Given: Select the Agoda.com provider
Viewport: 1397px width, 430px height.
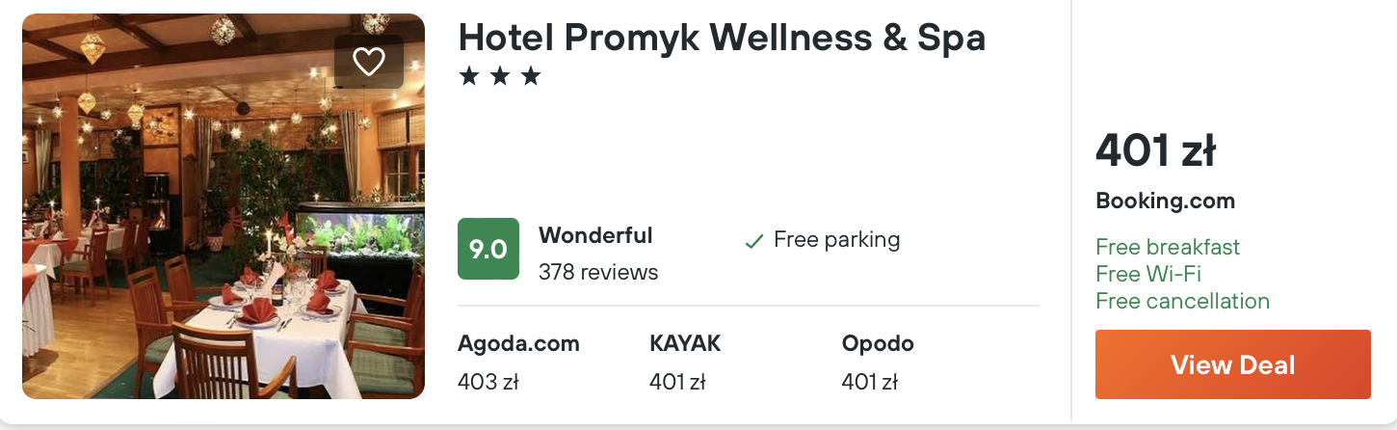Looking at the screenshot, I should tap(518, 343).
